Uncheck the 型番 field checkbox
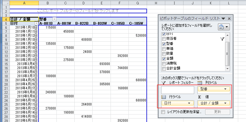246x122 pixels. click(x=164, y=44)
